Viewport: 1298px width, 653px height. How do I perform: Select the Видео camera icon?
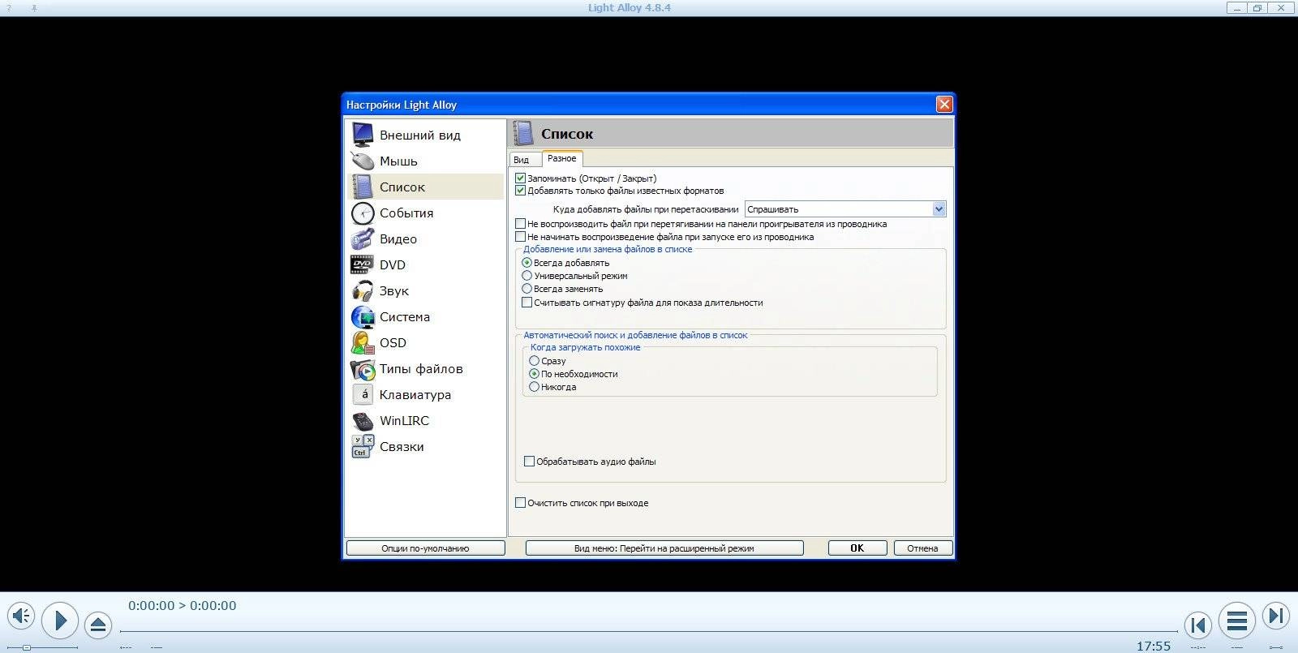point(363,238)
